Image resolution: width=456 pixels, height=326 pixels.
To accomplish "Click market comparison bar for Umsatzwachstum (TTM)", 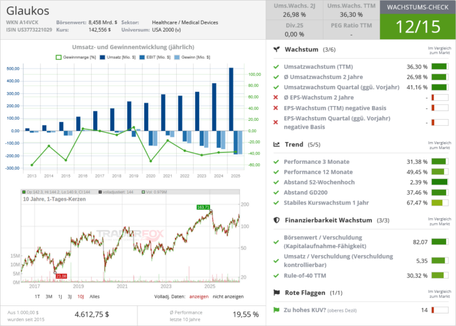I will 440,67.
